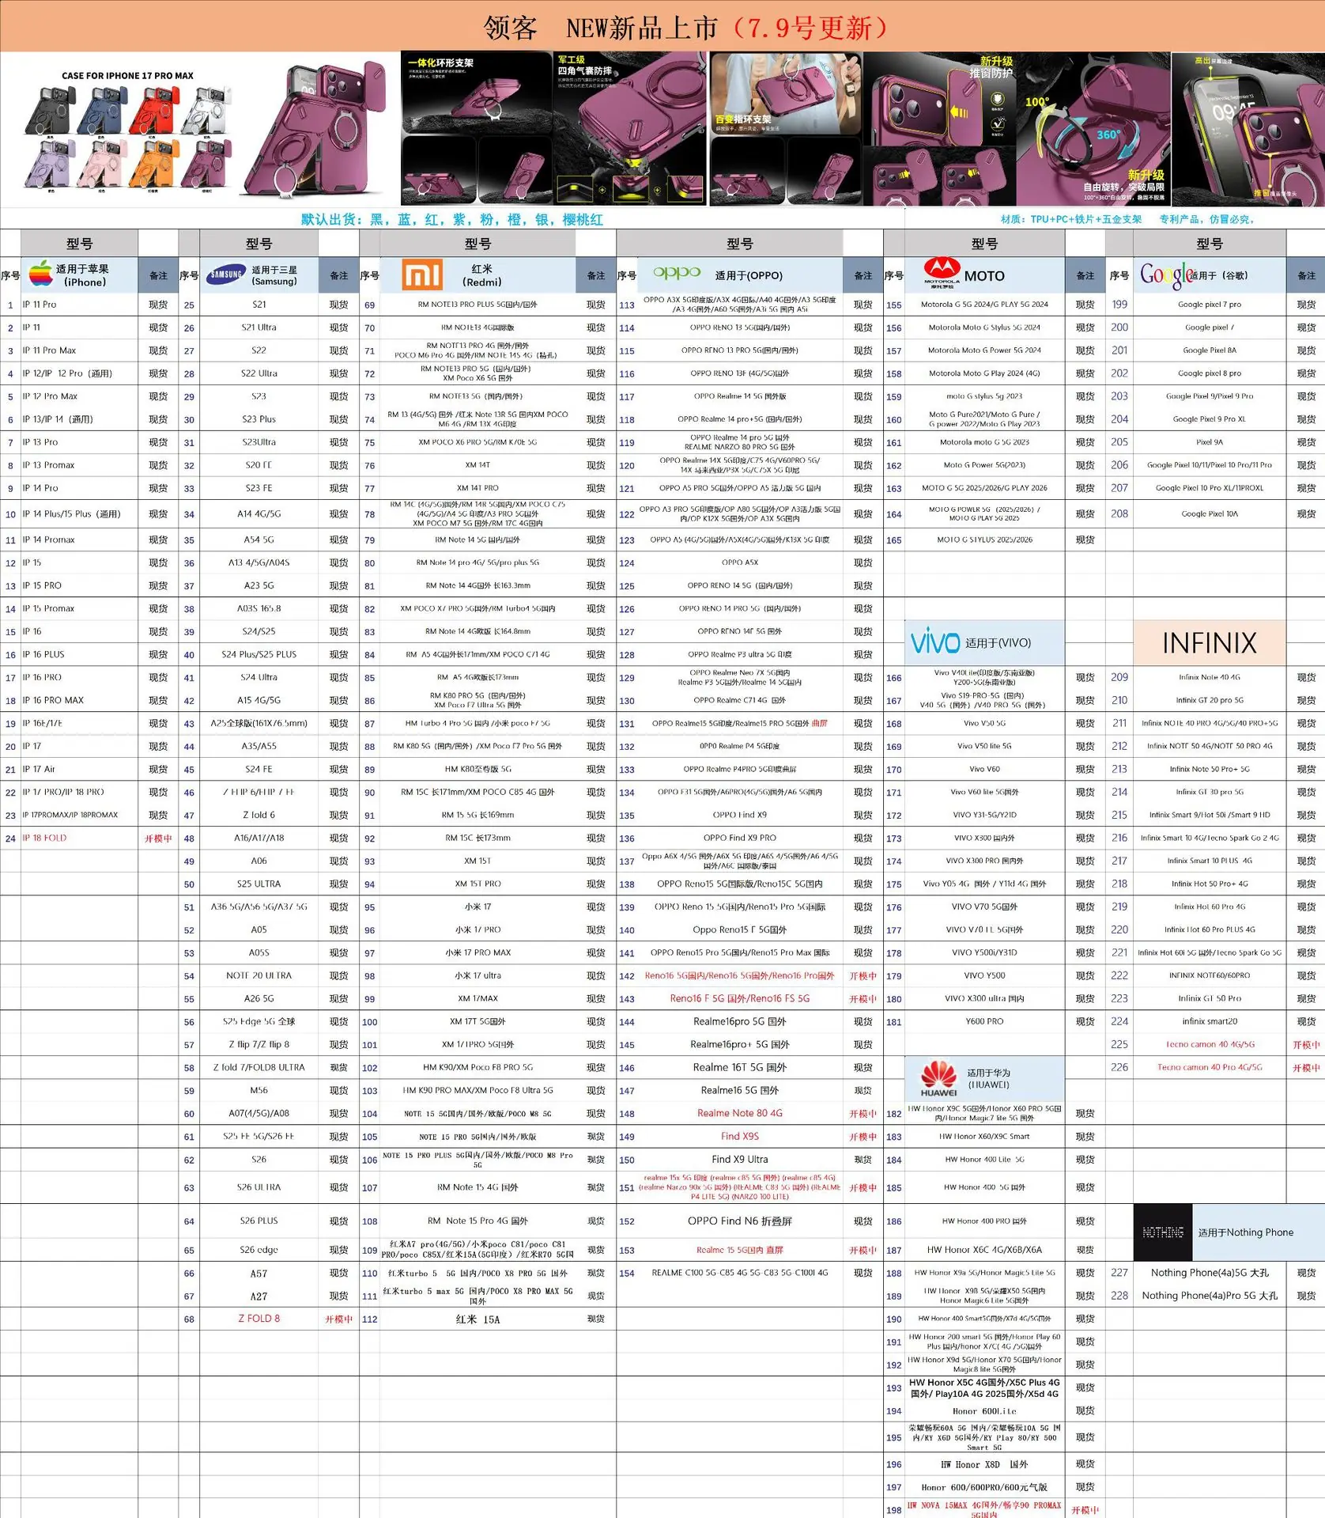Click the green OPPO logo
The height and width of the screenshot is (1518, 1325).
[x=677, y=274]
